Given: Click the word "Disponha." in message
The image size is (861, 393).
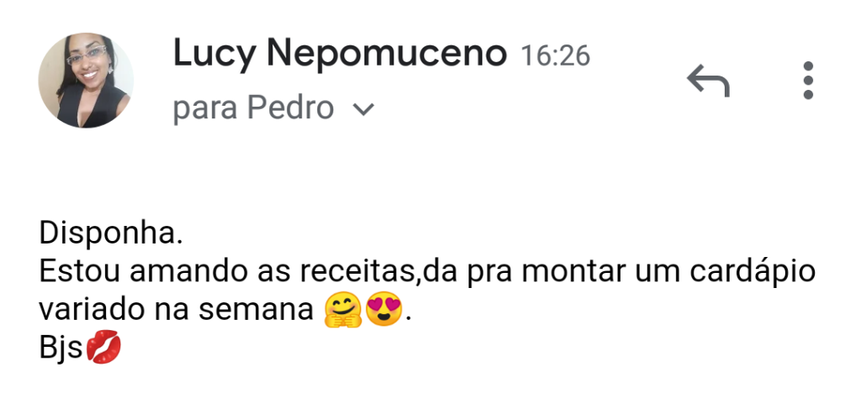Looking at the screenshot, I should (x=110, y=234).
